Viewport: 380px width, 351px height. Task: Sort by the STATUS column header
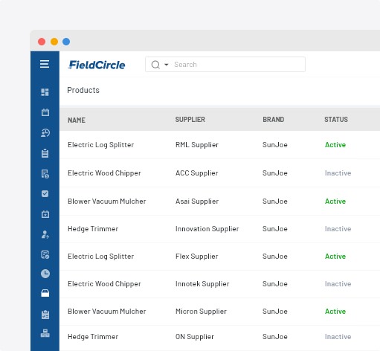point(336,120)
